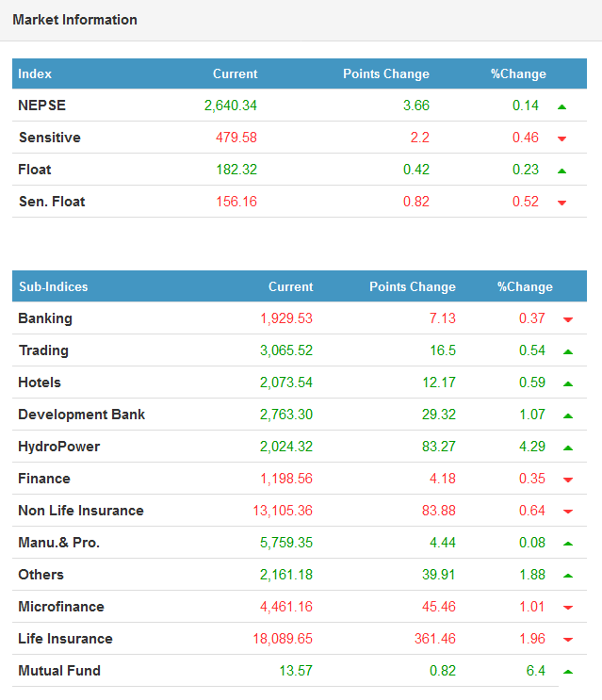Click the up arrow in Mutual Fund row
This screenshot has width=602, height=700.
click(568, 672)
